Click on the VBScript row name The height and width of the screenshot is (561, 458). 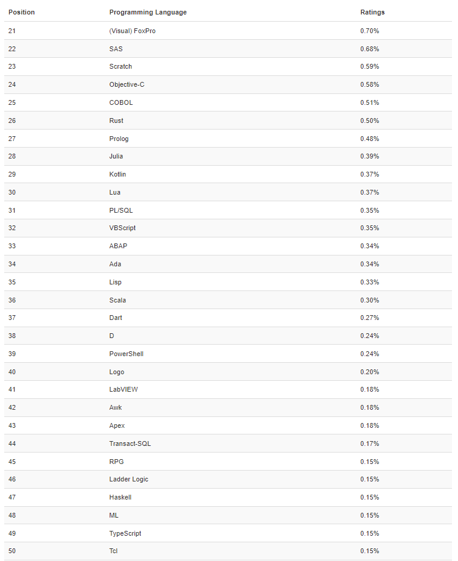(122, 228)
